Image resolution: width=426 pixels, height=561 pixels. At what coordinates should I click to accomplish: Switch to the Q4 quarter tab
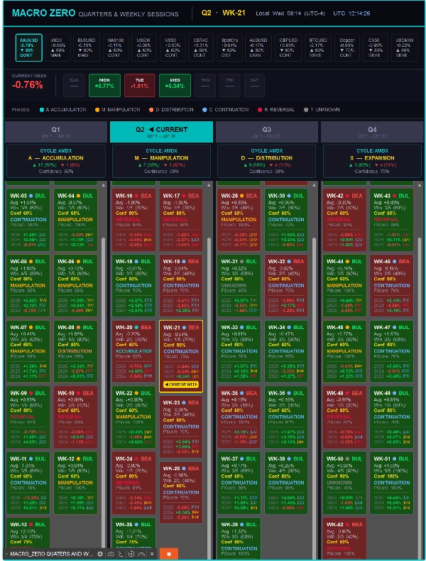pos(372,132)
